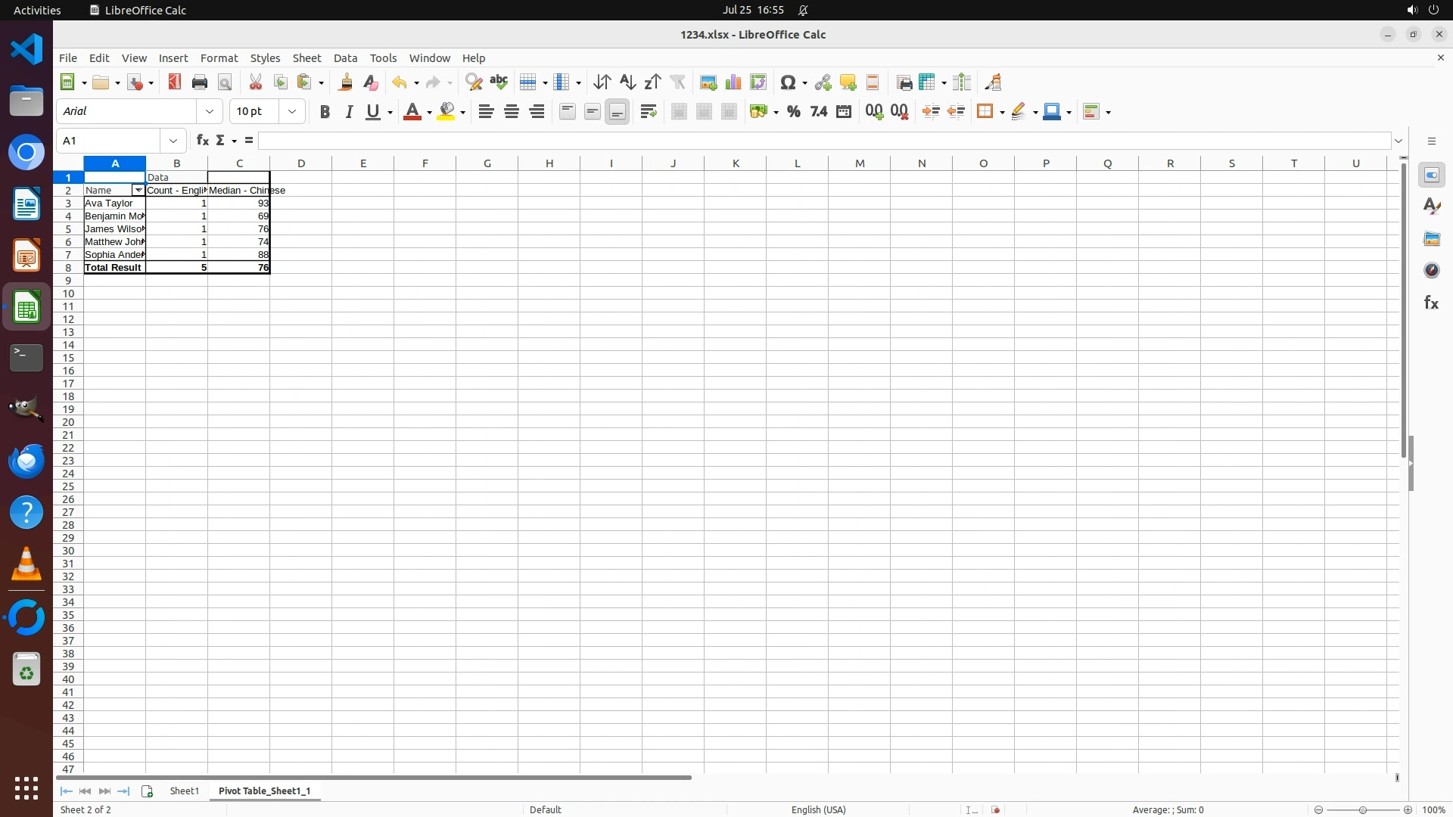
Task: Open the Data menu
Action: (345, 58)
